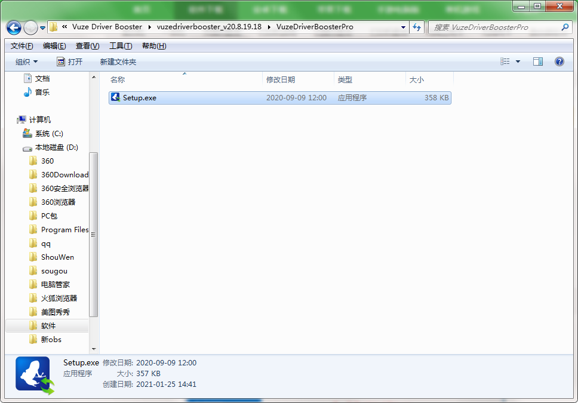Click the 音乐 music note icon

pos(27,92)
